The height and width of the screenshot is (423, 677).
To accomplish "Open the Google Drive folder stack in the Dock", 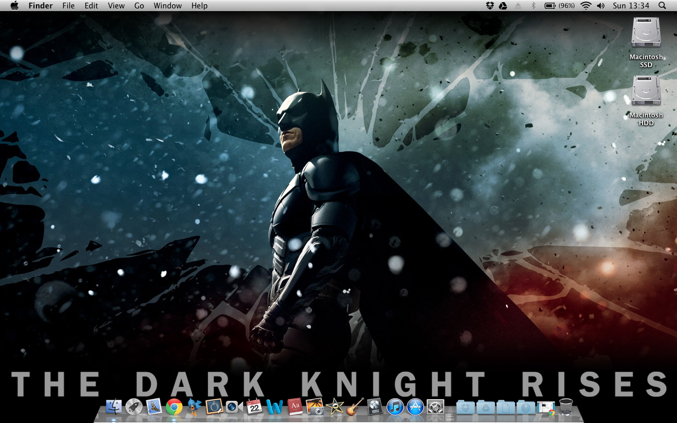I will pyautogui.click(x=486, y=407).
